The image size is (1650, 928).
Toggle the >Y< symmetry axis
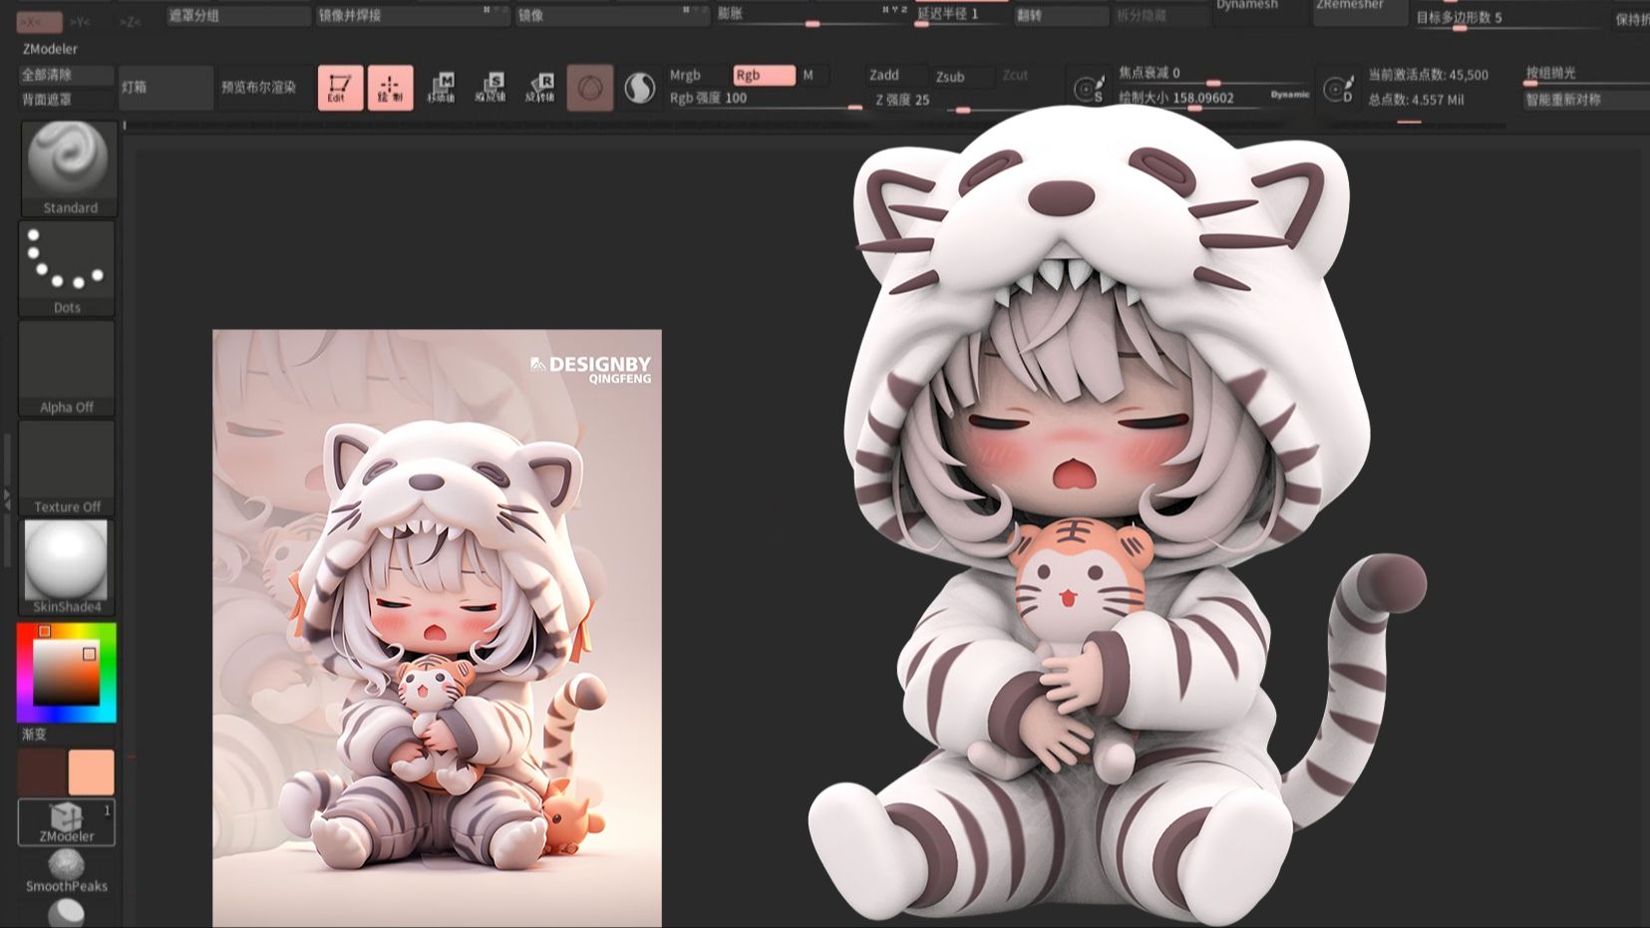tap(80, 21)
